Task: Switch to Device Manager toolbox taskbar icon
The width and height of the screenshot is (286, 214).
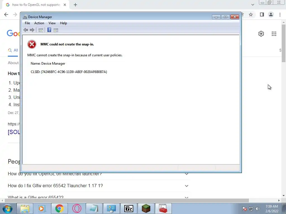Action: pos(163,208)
